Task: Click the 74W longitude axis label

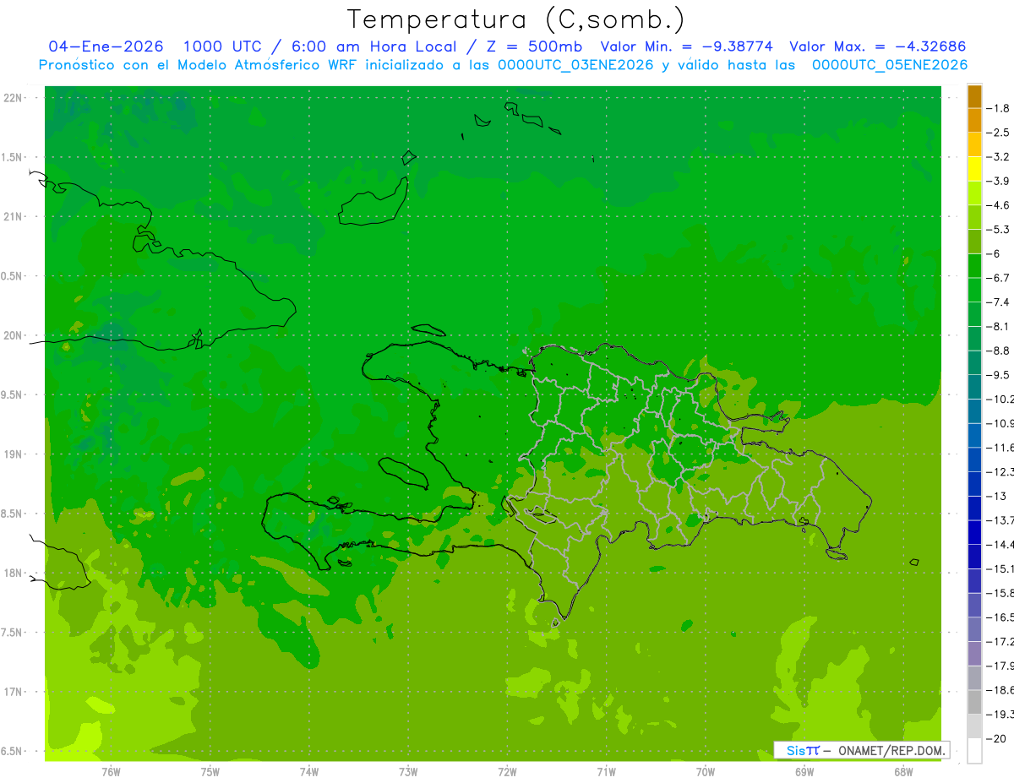Action: coord(309,772)
